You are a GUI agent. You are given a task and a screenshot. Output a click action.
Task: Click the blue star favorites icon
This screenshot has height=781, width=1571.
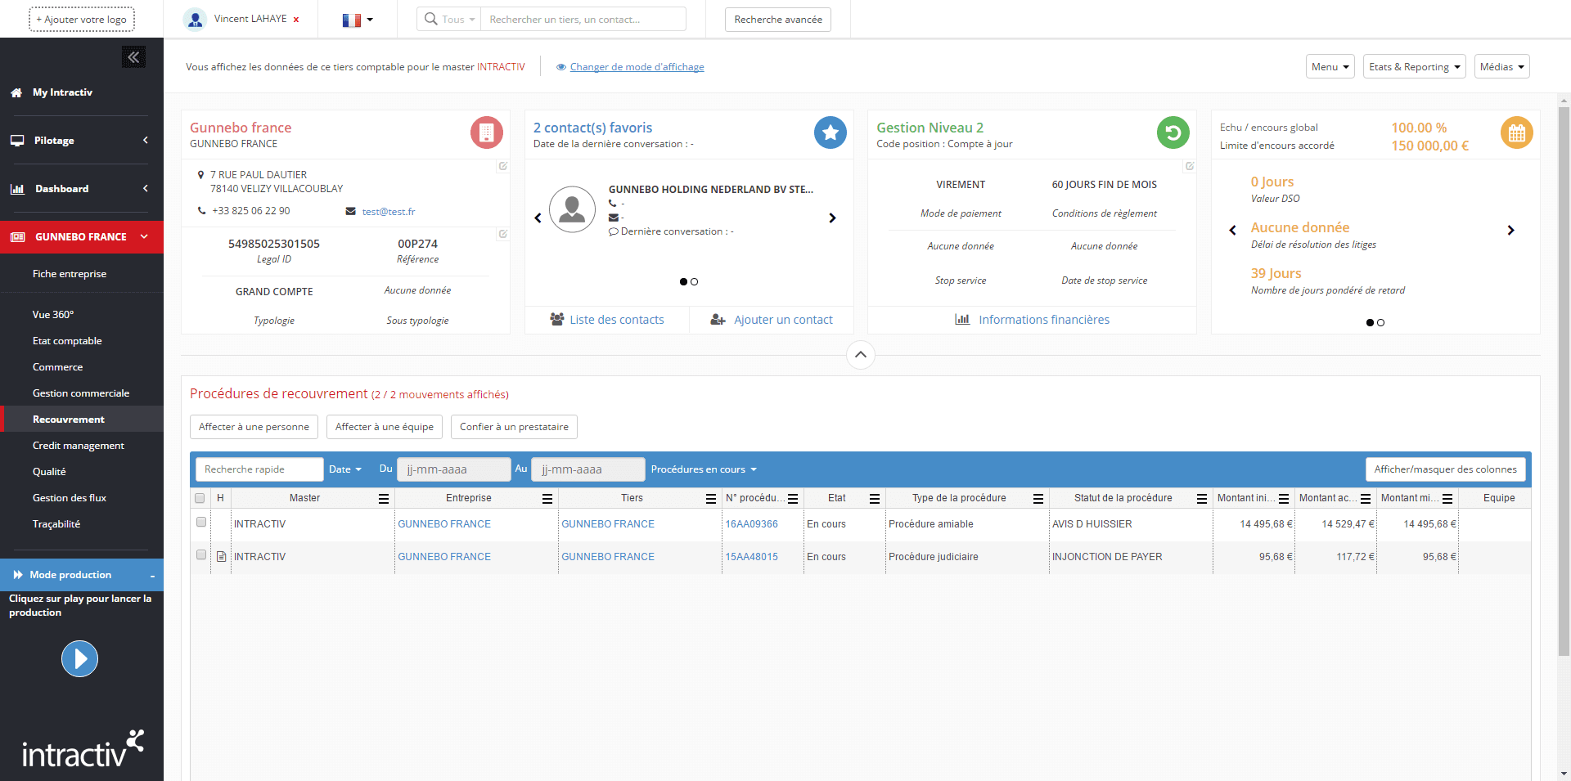(x=830, y=132)
